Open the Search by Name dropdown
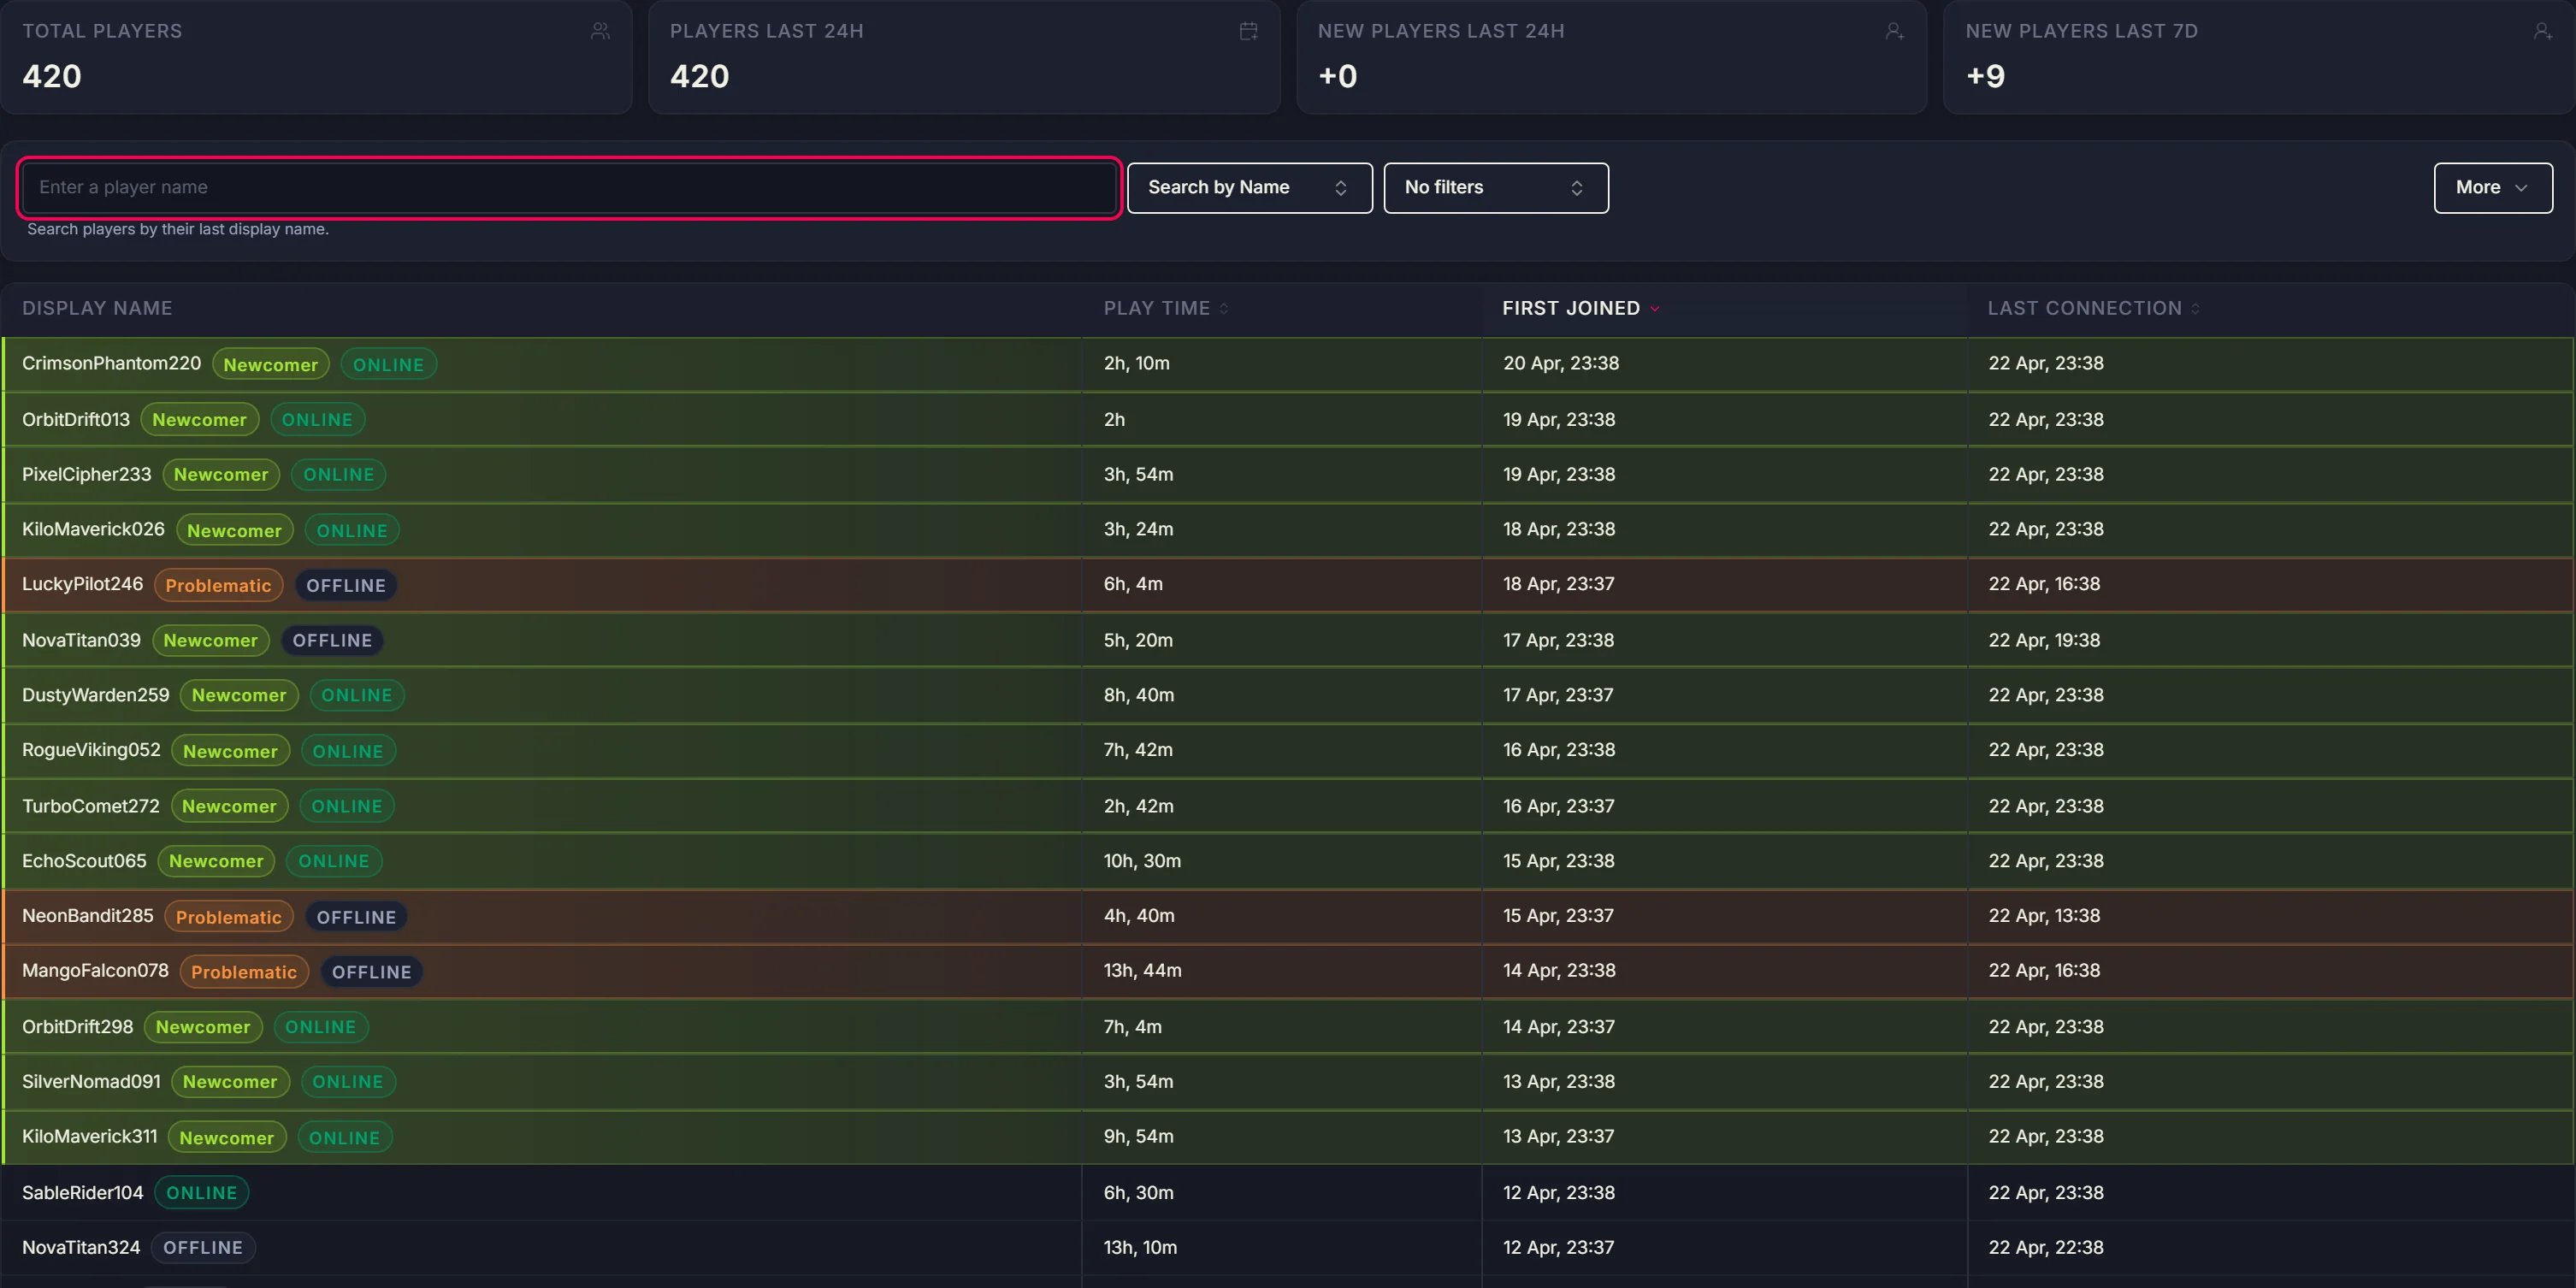2576x1288 pixels. (1249, 188)
